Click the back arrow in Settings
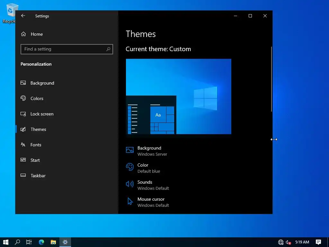 coord(23,16)
